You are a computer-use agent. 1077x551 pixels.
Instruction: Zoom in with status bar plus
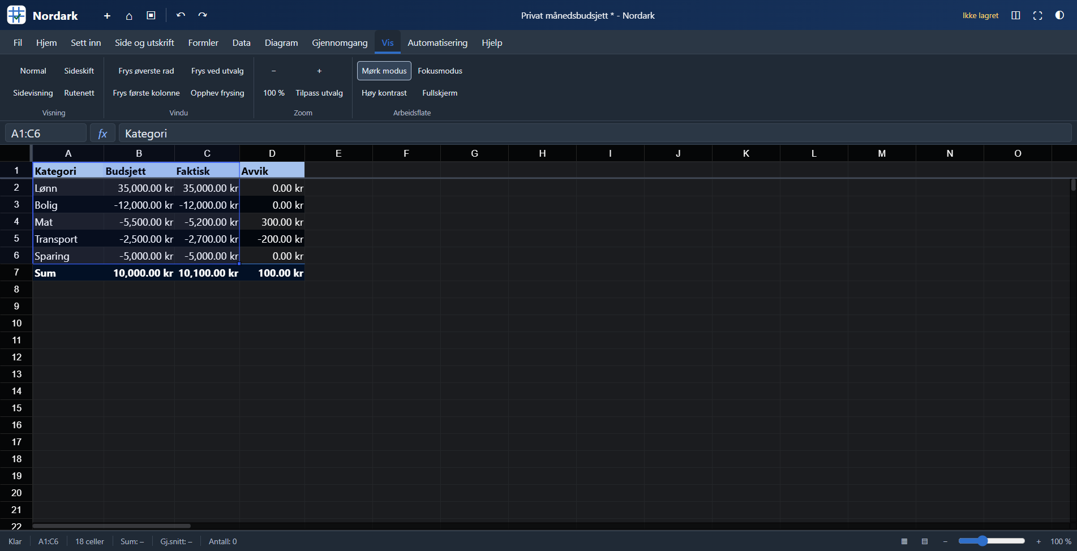1039,541
